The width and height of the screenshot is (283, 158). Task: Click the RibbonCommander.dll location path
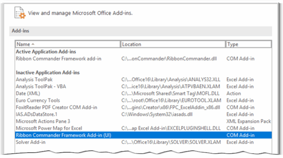pos(169,59)
